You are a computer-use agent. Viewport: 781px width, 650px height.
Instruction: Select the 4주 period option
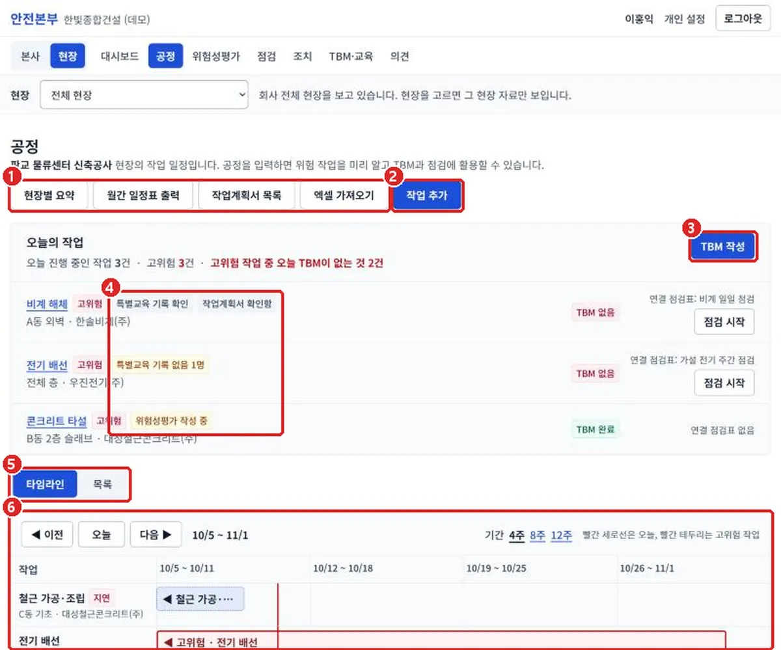pyautogui.click(x=517, y=535)
